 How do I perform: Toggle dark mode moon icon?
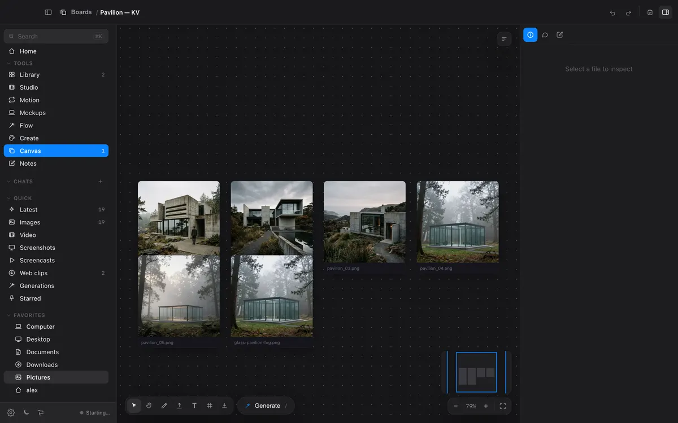[x=26, y=412]
